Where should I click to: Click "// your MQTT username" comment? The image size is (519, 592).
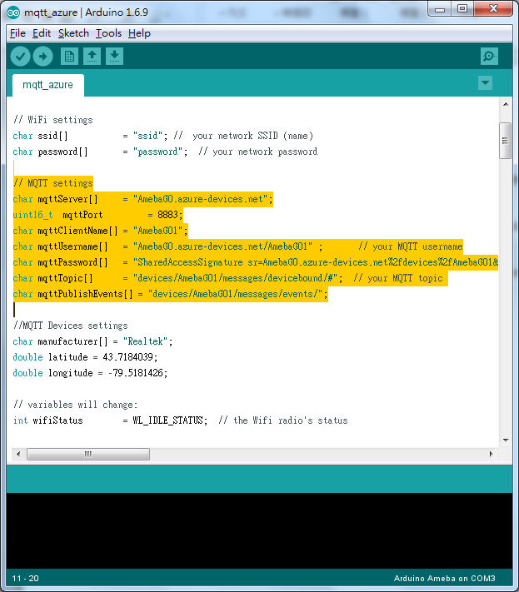[411, 246]
